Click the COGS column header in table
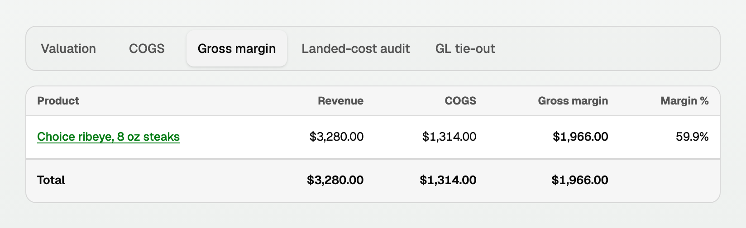Viewport: 746px width, 228px height. click(460, 101)
